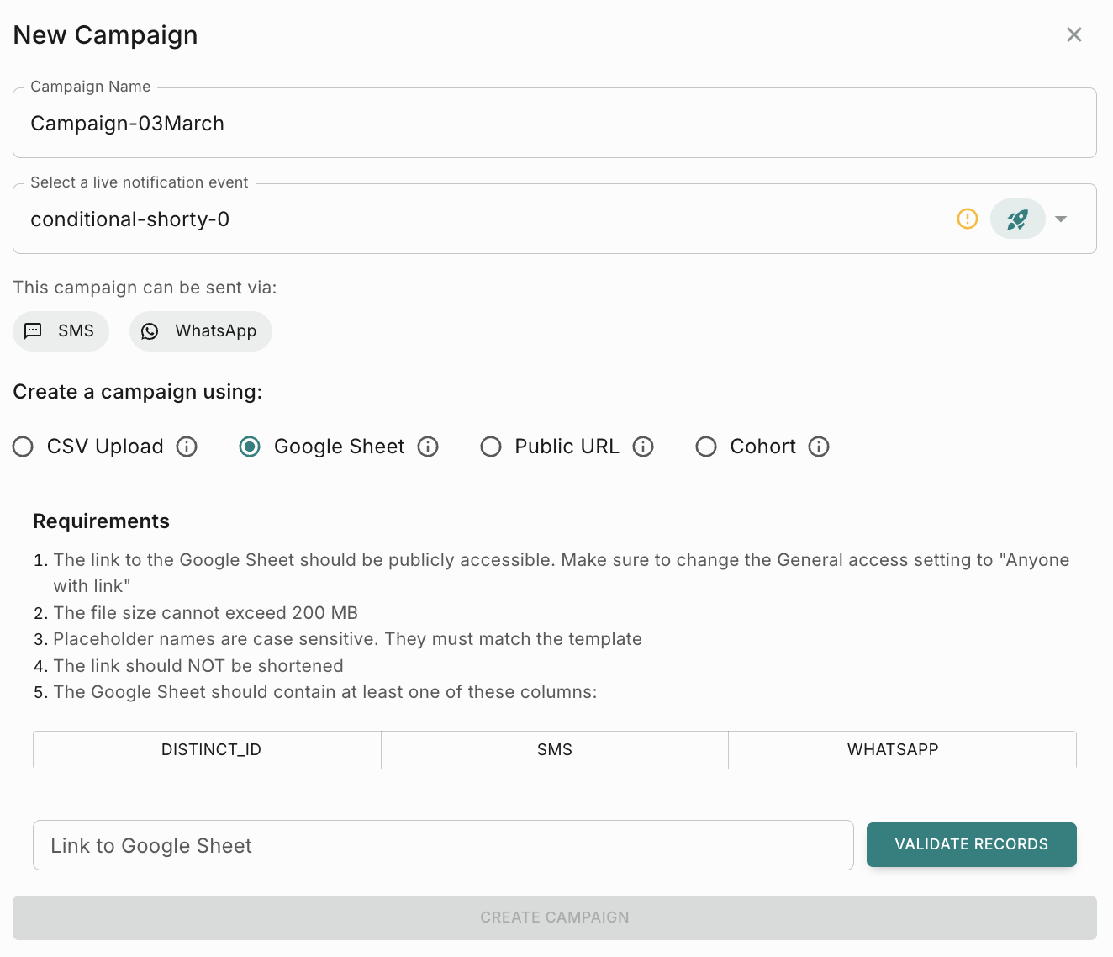
Task: Click the WhatsApp channel chip
Action: (x=200, y=331)
